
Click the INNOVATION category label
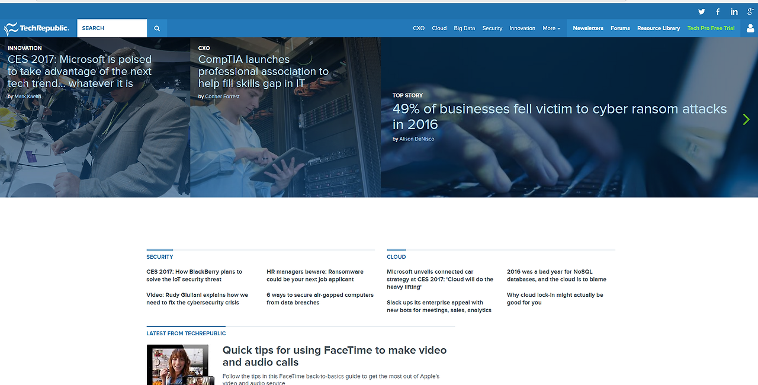(25, 48)
